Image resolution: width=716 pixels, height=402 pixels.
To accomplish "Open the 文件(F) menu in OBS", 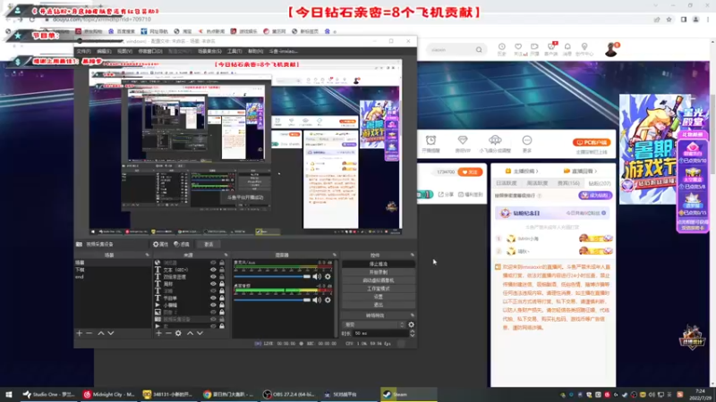I will tap(83, 52).
